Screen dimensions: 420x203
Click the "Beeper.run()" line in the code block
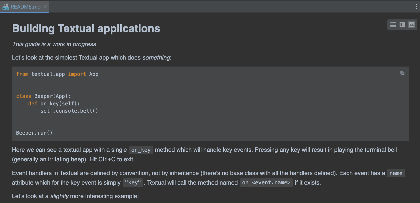pyautogui.click(x=34, y=133)
